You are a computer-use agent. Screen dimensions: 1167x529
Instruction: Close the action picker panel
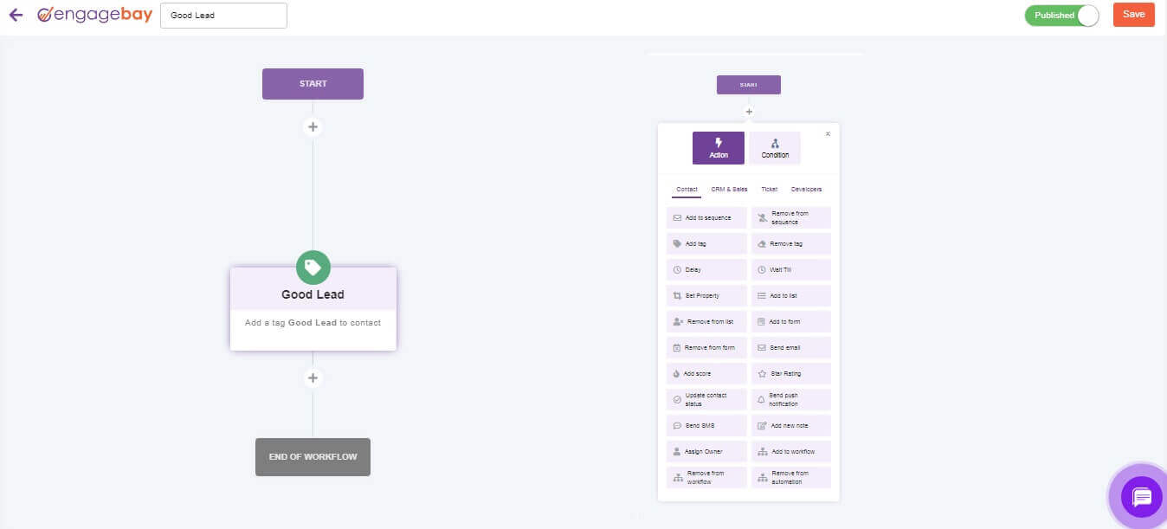pyautogui.click(x=828, y=134)
